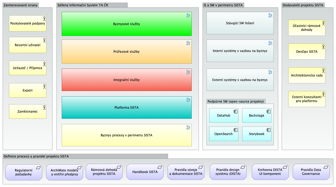The width and height of the screenshot is (336, 187).
Task: Click the actor icon on Expert
Action: point(44,87)
